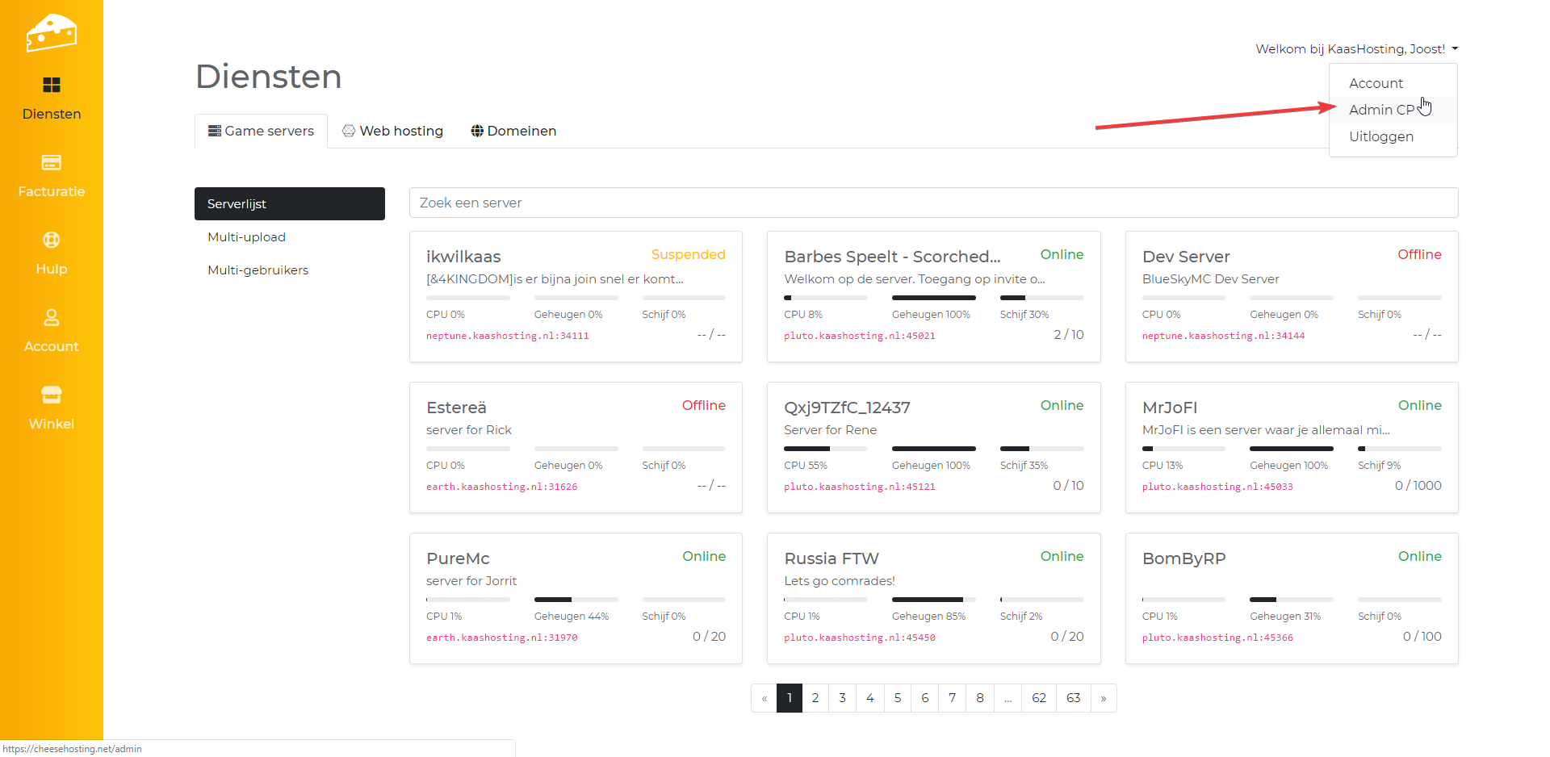Click the KaasHosting cheese logo
1550x757 pixels.
coord(52,33)
